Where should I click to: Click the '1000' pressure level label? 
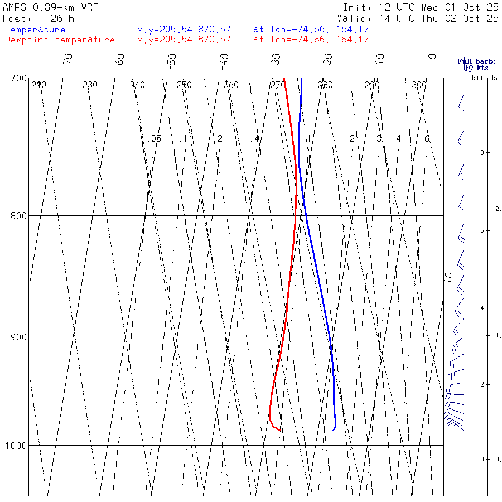click(x=16, y=446)
